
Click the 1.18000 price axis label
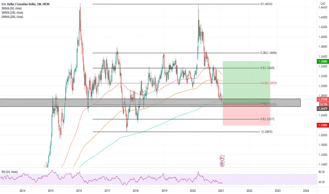(323, 145)
